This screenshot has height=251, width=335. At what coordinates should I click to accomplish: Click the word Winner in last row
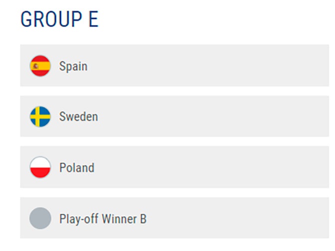coord(119,219)
